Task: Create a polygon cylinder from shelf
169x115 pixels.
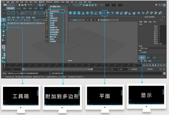Action: pyautogui.click(x=79, y=13)
